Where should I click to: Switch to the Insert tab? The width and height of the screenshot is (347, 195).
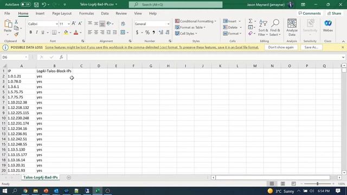pos(40,14)
